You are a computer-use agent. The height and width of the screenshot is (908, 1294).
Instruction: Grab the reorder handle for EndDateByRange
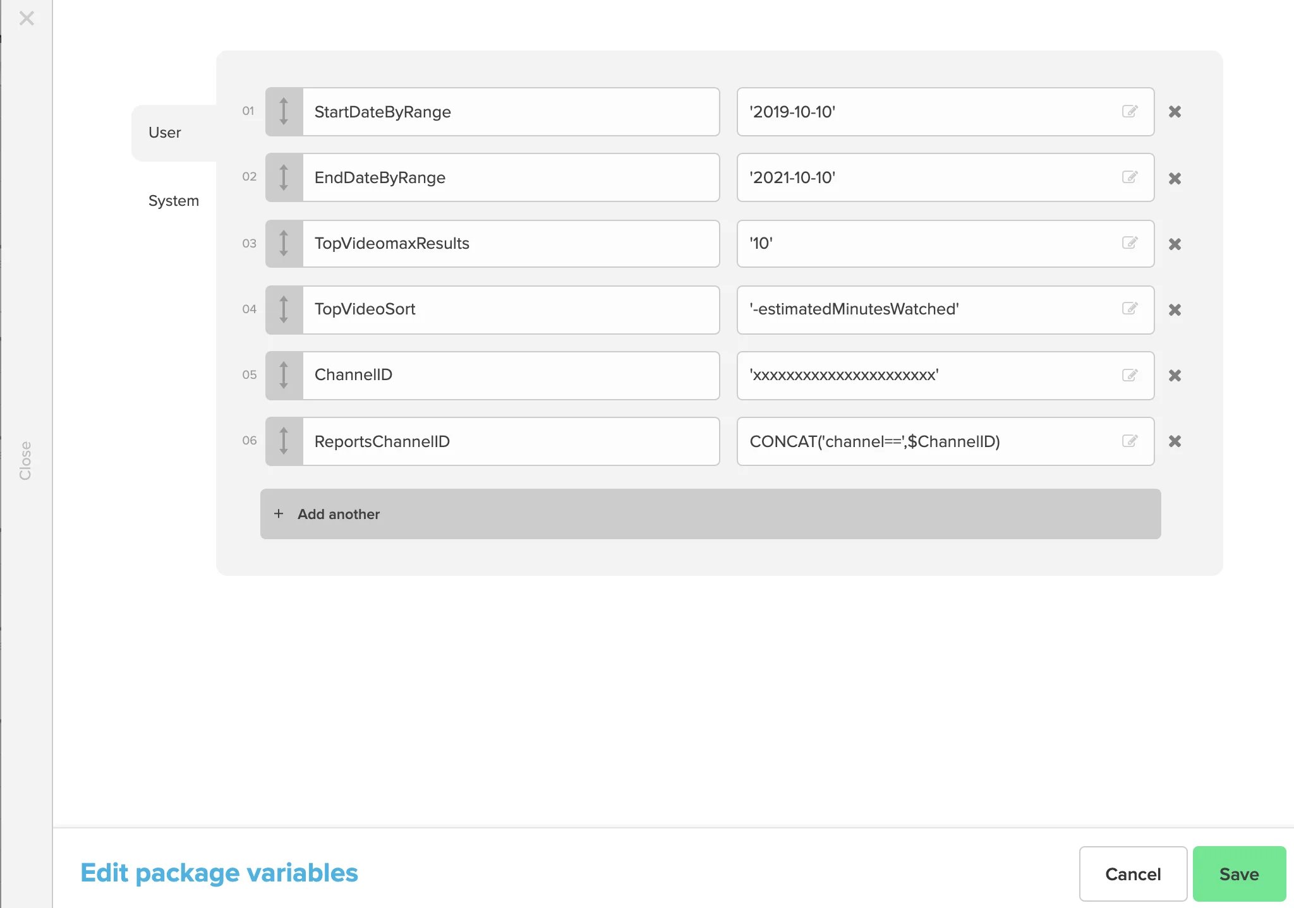point(284,177)
